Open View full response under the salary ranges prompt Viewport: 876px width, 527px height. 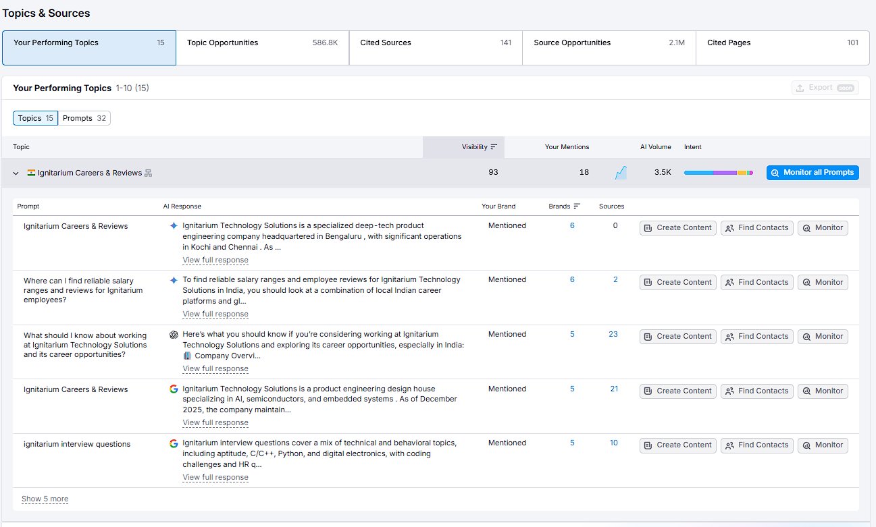coord(215,314)
